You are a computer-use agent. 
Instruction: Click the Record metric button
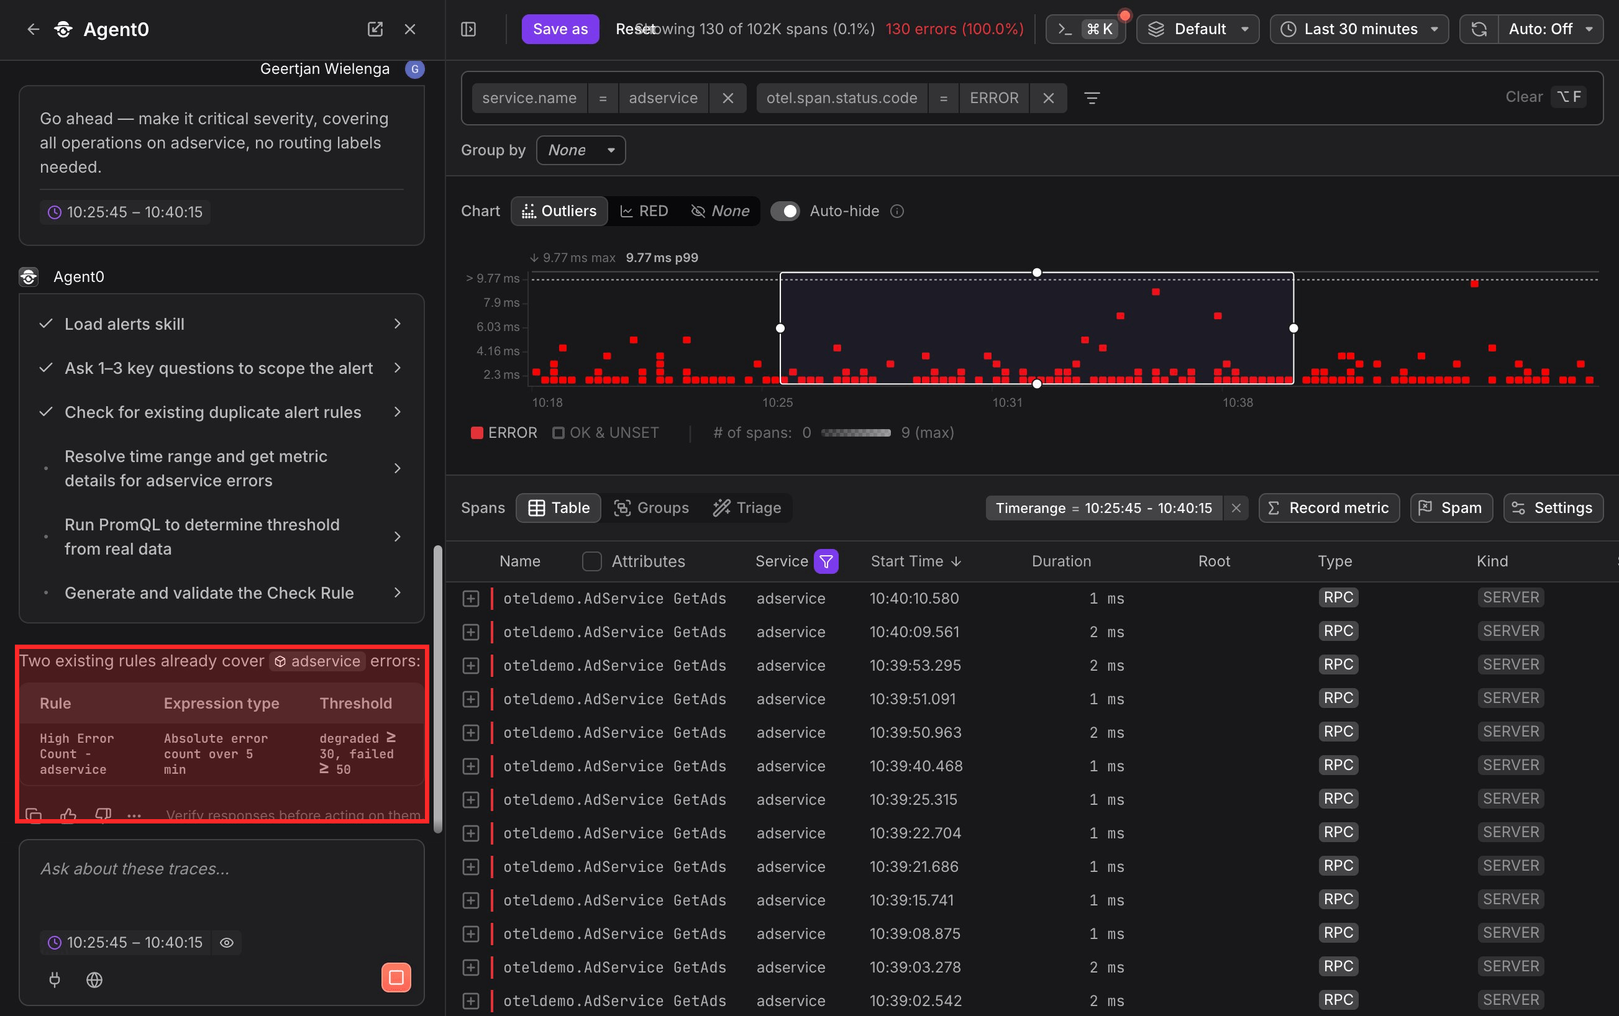(1329, 508)
